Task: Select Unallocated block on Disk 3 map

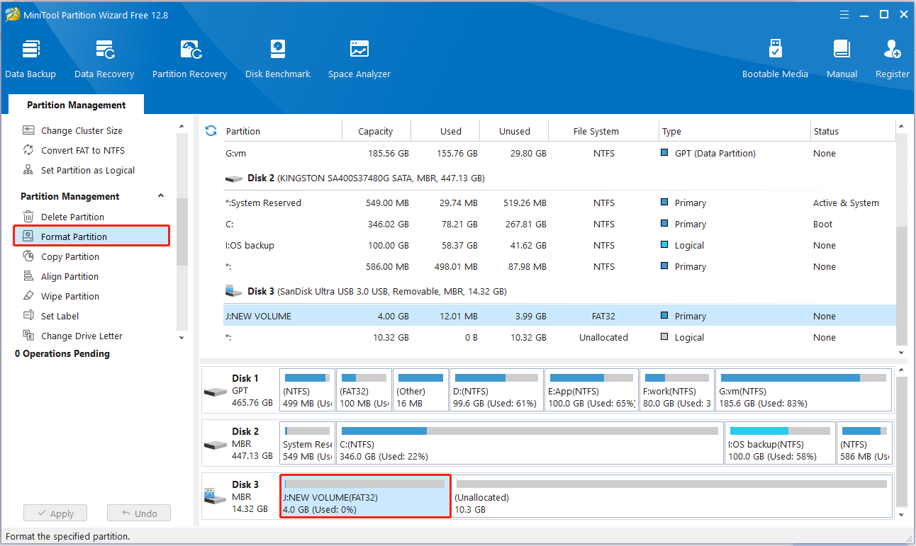Action: (670, 496)
